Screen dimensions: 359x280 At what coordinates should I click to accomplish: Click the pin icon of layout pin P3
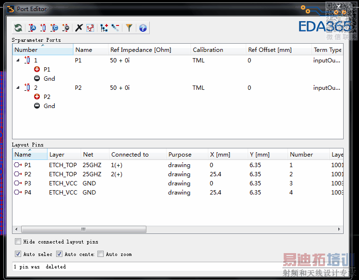18,183
